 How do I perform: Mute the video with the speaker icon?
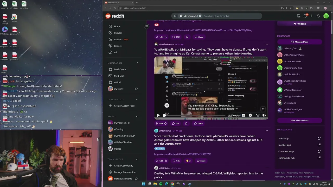coord(264,115)
